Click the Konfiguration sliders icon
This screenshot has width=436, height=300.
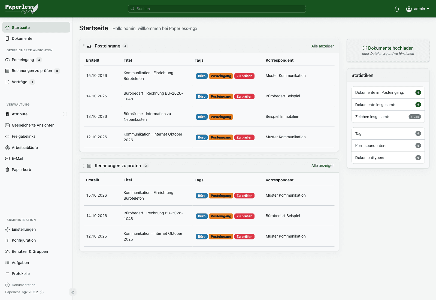click(x=7, y=240)
